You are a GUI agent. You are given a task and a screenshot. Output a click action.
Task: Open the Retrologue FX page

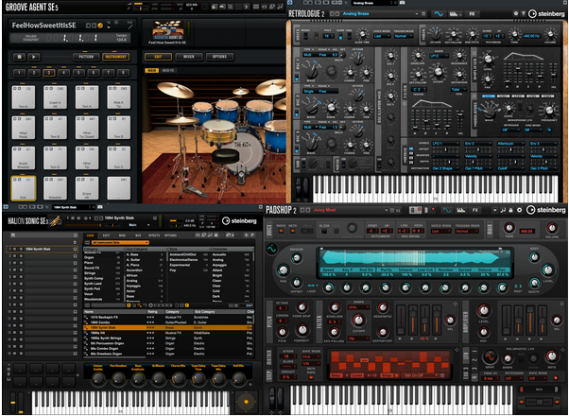(x=472, y=14)
